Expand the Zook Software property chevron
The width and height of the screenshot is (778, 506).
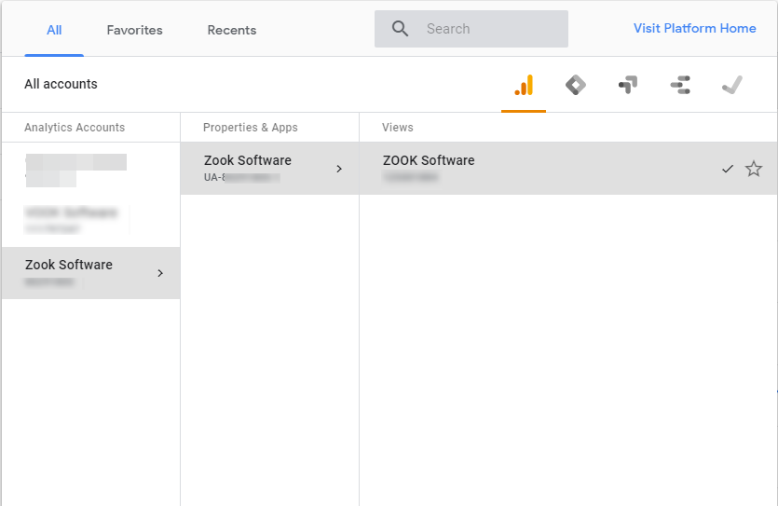click(339, 169)
